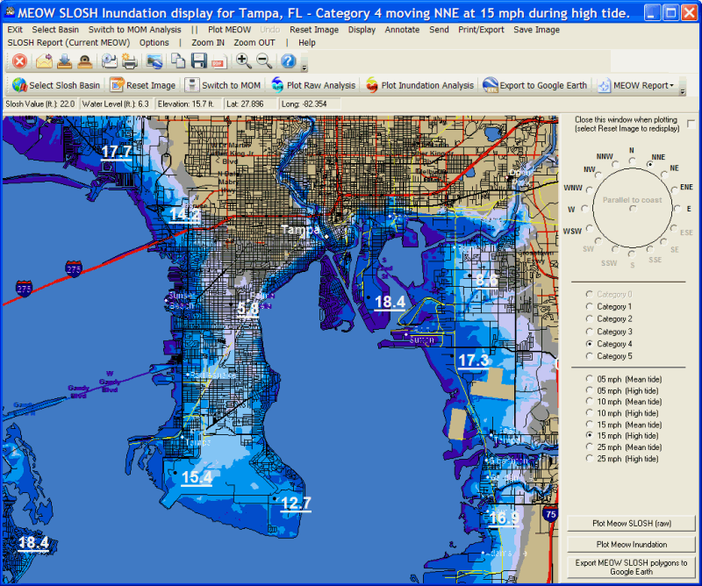702x586 pixels.
Task: Zoom in with the magnifier plus icon
Action: 244,61
